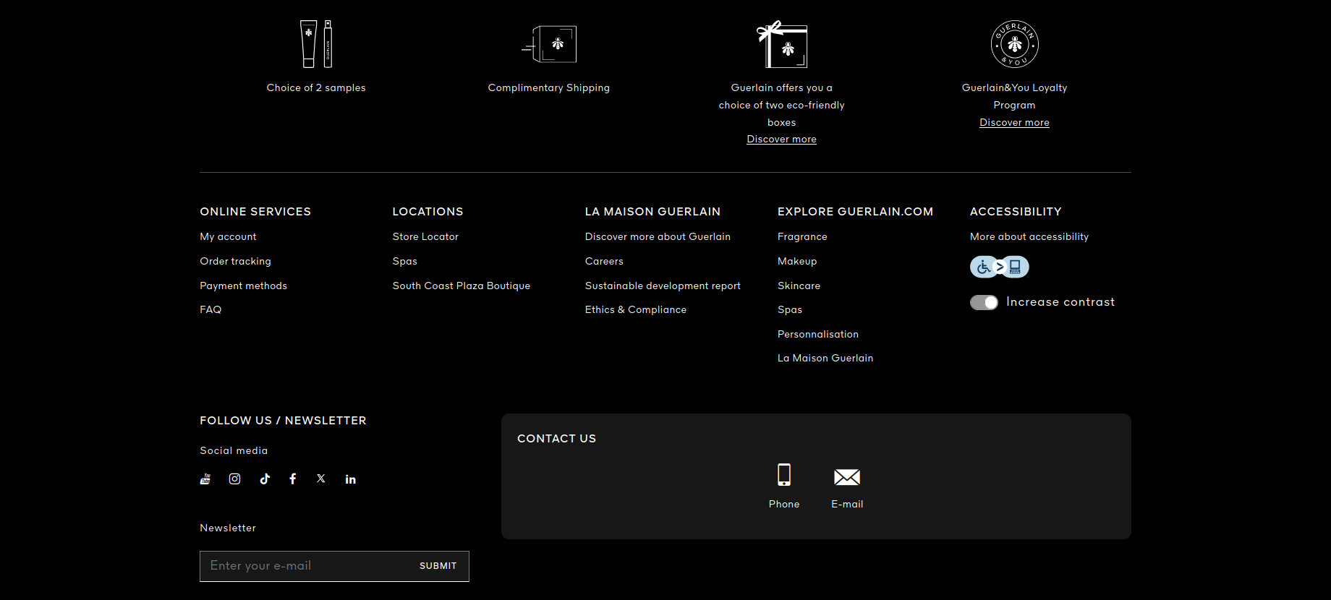Screen dimensions: 1331x600
Task: Submit the newsletter e-mail form
Action: pos(438,566)
